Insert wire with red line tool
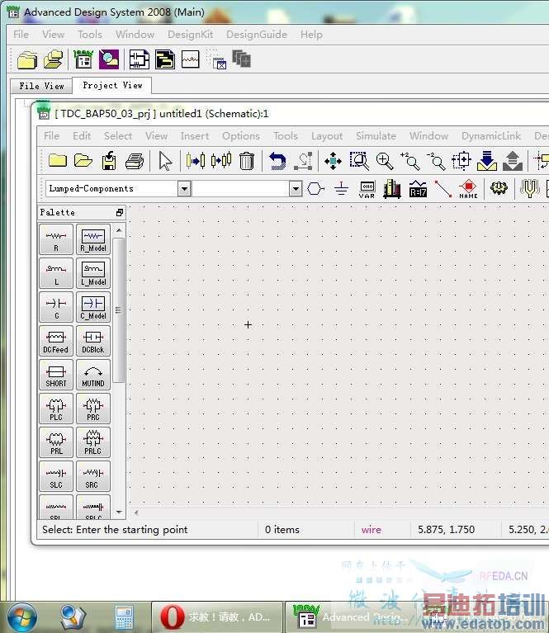Viewport: 549px width, 633px height. [443, 188]
